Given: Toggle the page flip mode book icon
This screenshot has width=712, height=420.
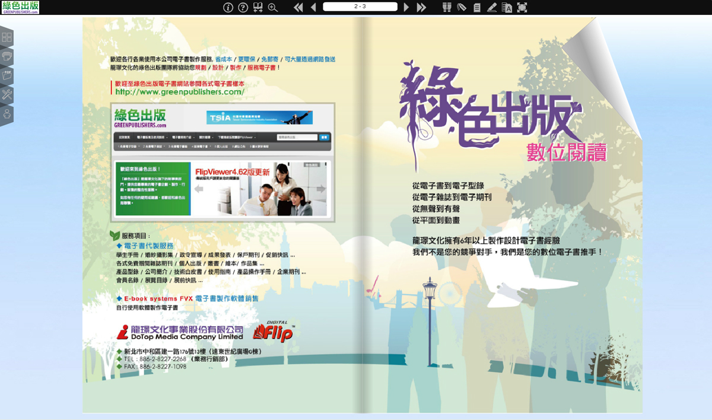Looking at the screenshot, I should 258,8.
